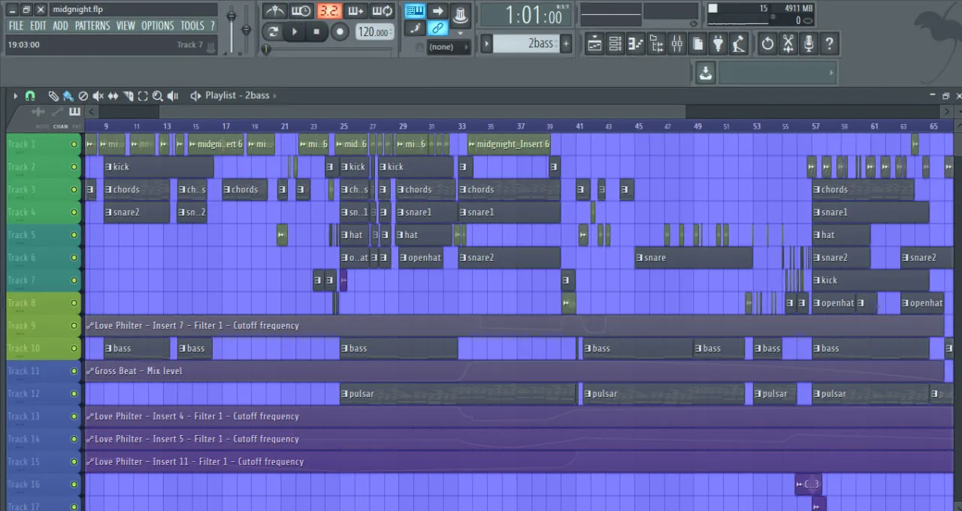962x511 pixels.
Task: Toggle the playlist snap magnet
Action: (x=30, y=96)
